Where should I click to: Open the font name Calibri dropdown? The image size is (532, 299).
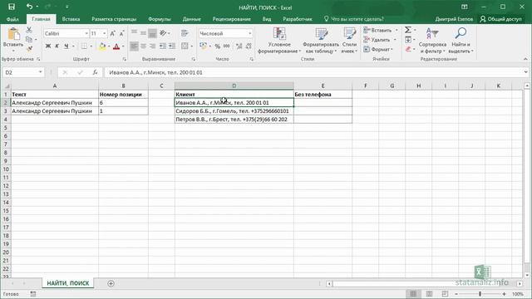click(x=86, y=33)
